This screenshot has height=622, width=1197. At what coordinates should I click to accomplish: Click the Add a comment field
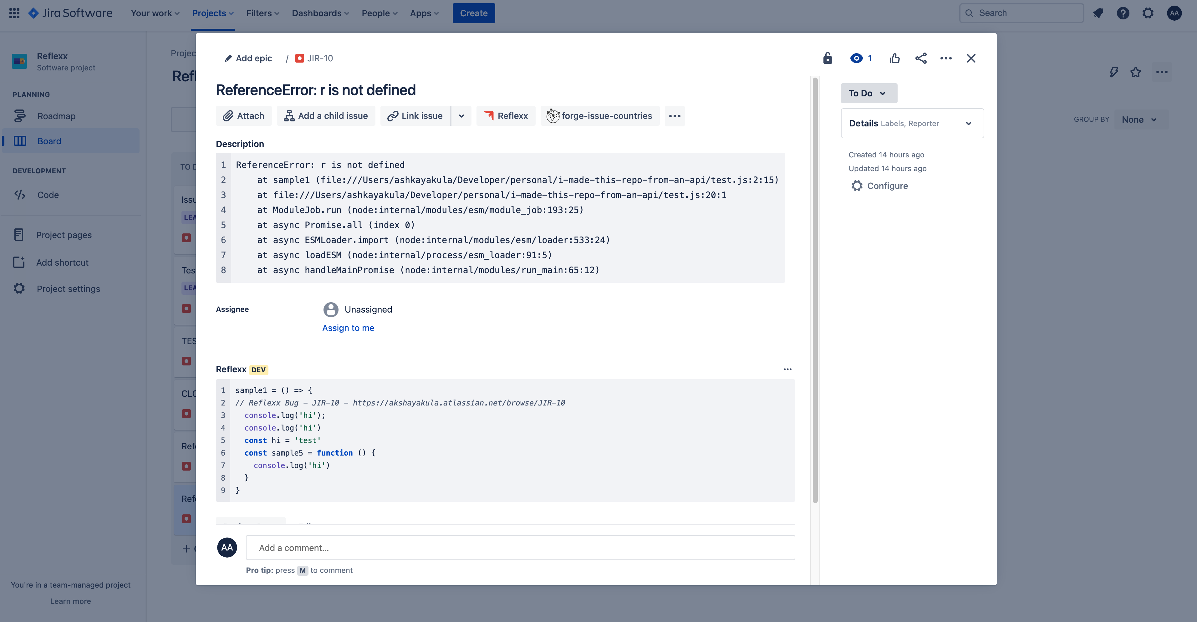coord(520,548)
